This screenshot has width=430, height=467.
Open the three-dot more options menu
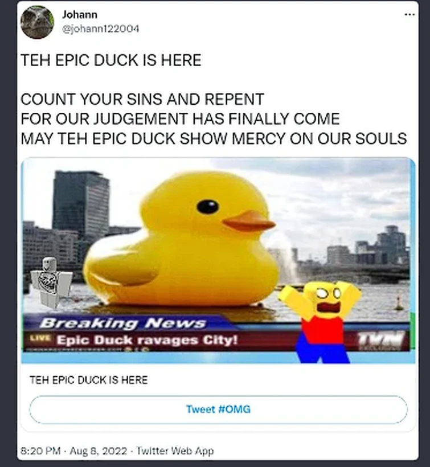[x=409, y=14]
